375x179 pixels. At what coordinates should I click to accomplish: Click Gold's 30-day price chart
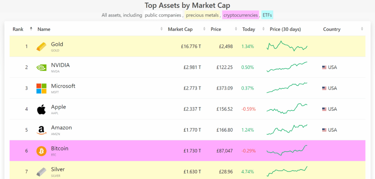coord(287,46)
